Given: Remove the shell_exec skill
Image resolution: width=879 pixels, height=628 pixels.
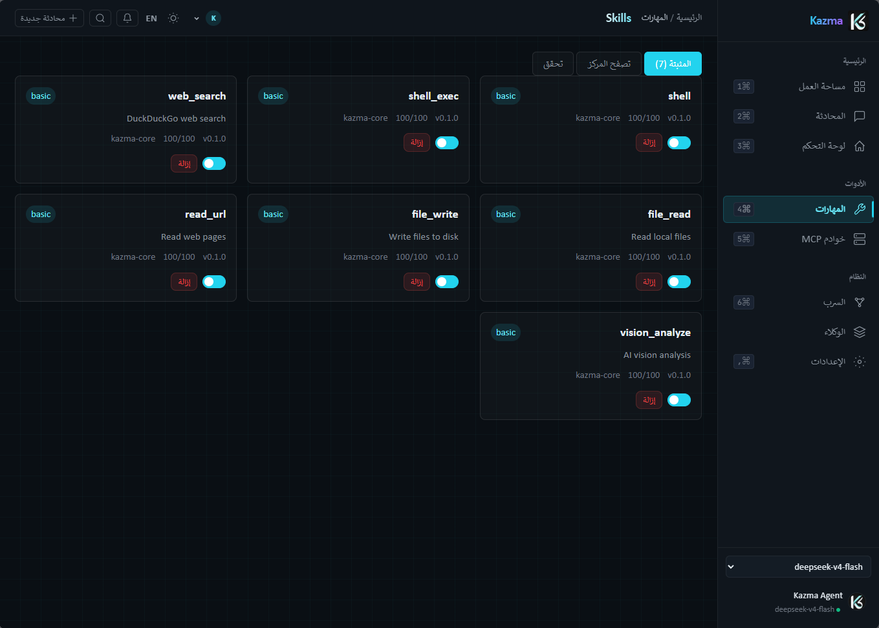Looking at the screenshot, I should (417, 143).
